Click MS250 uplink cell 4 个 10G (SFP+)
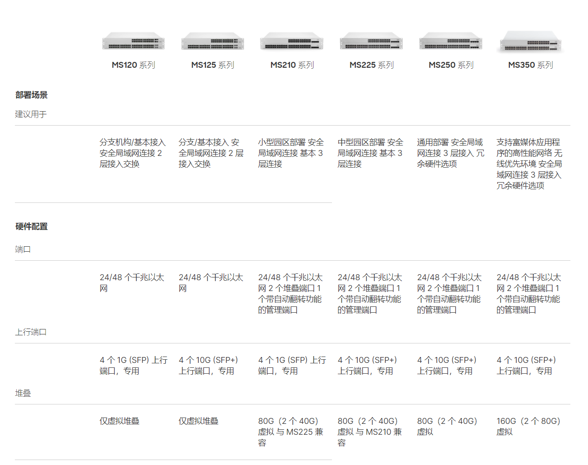Viewport: 588px width, 465px height. click(447, 366)
